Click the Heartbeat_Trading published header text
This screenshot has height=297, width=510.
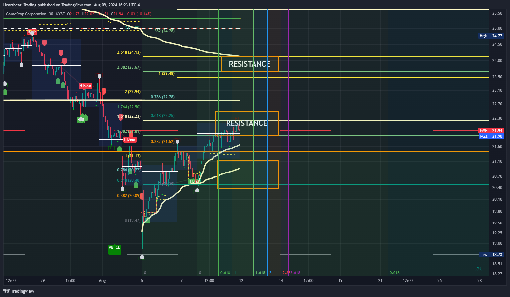71,5
